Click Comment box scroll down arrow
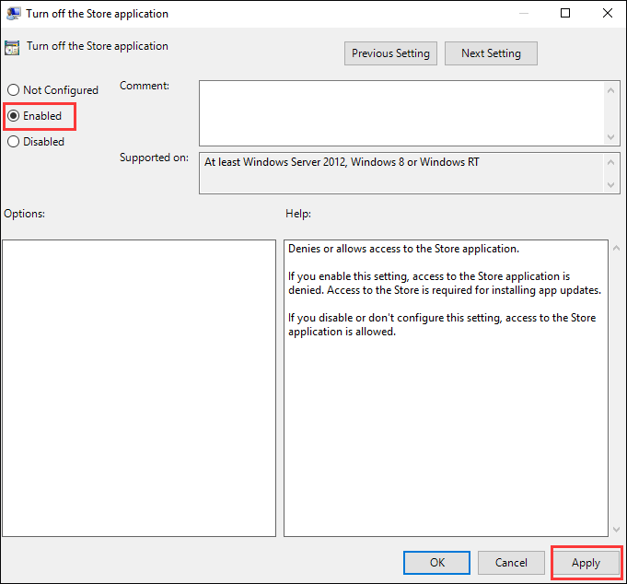Image resolution: width=627 pixels, height=584 pixels. [x=610, y=137]
